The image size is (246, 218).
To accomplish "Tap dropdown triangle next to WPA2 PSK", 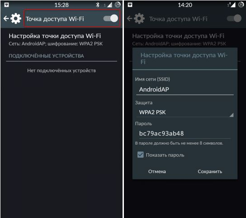I will [232, 115].
